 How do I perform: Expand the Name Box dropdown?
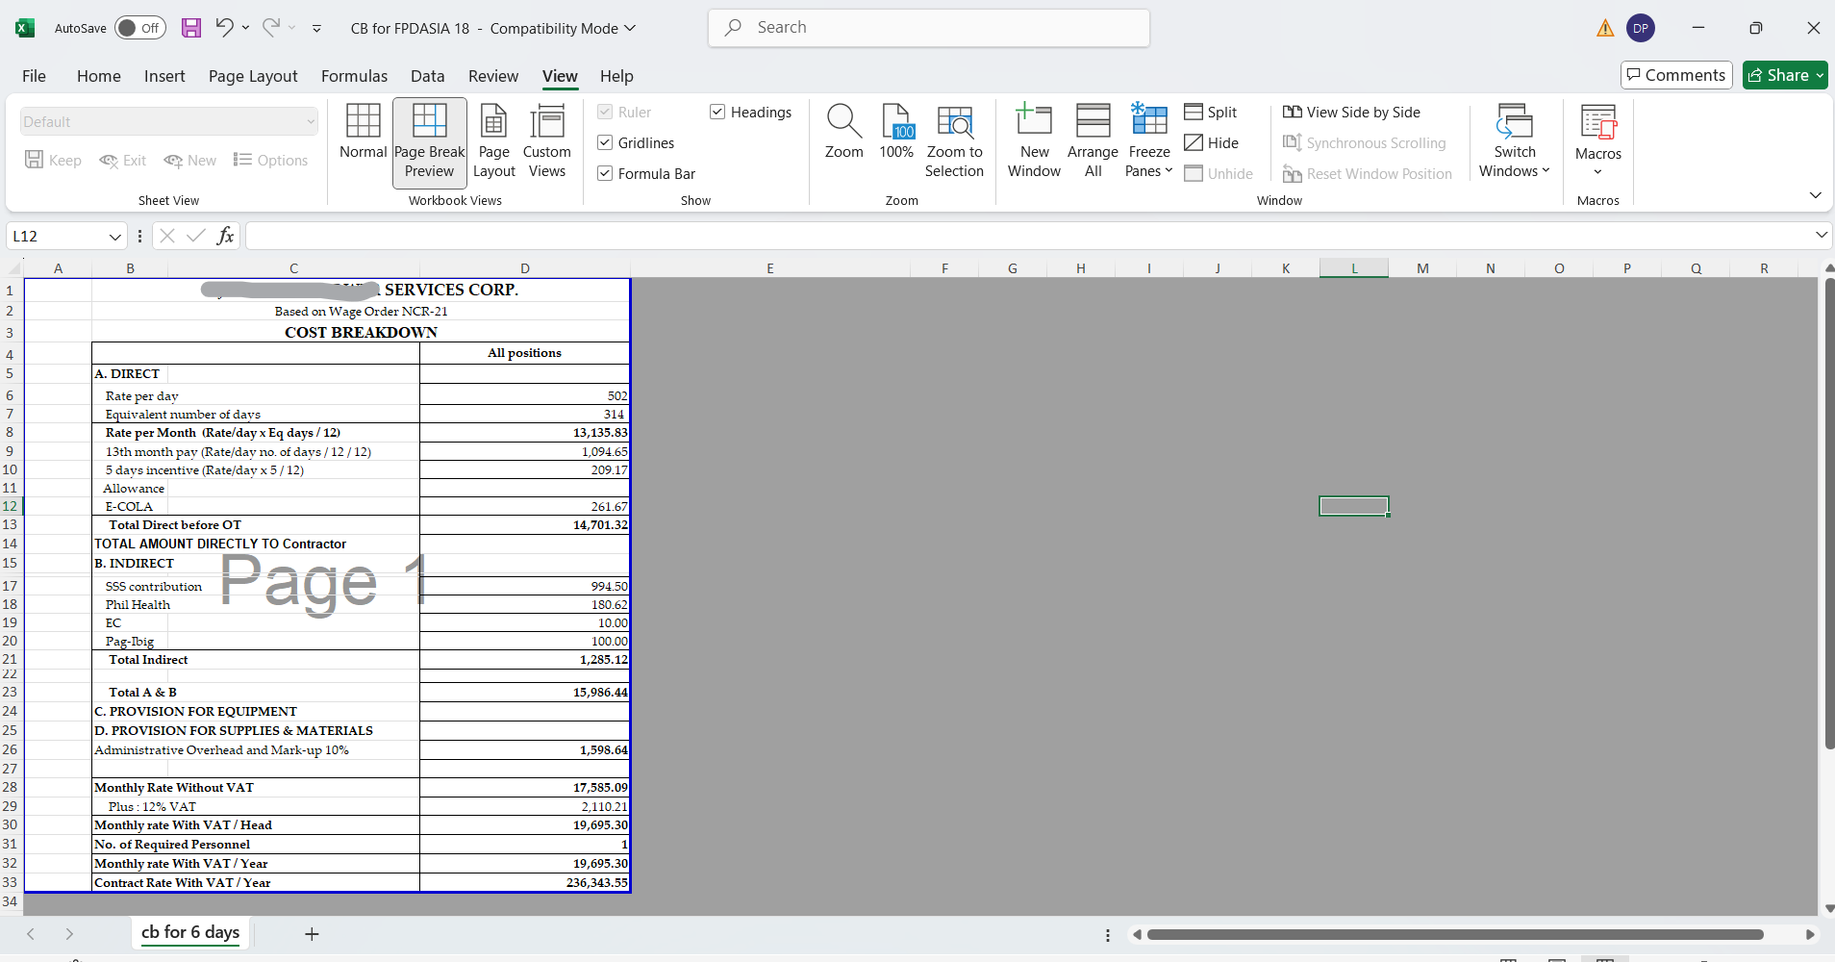[114, 237]
